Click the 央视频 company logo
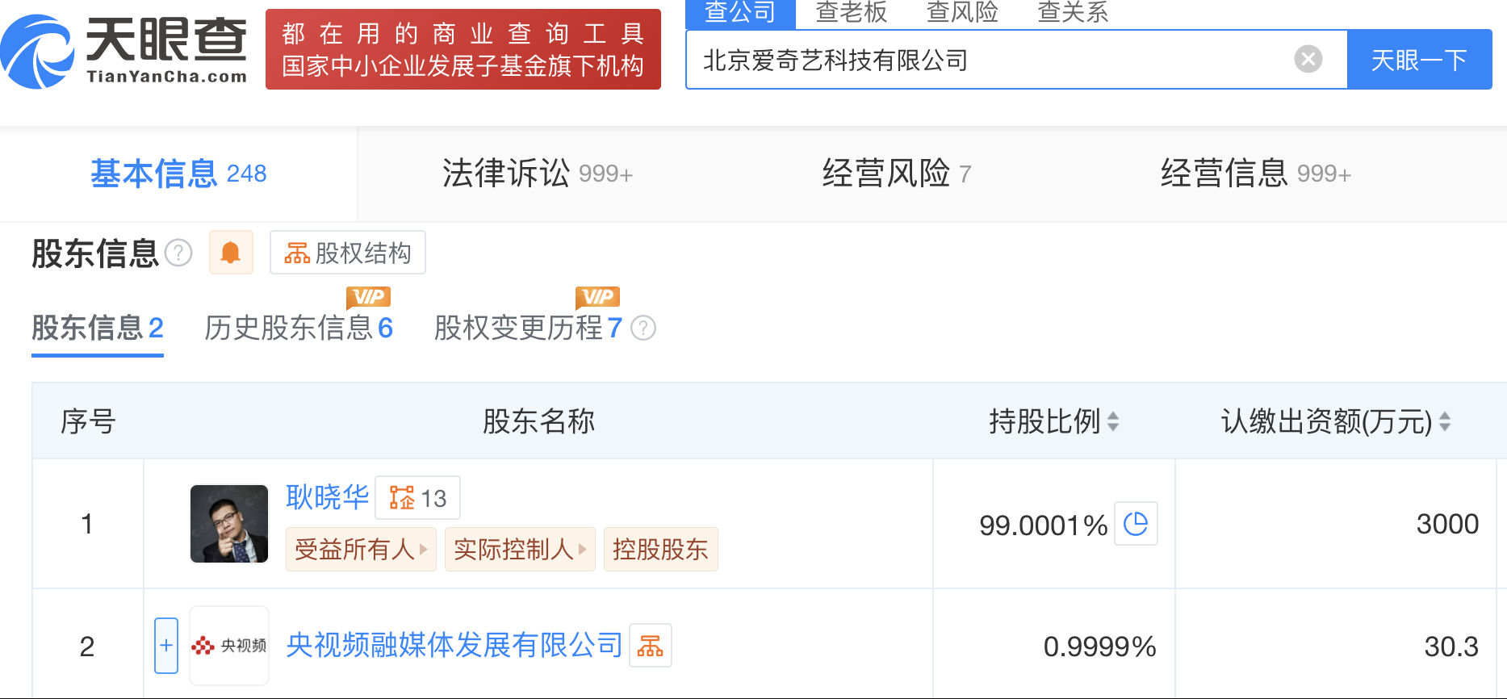The image size is (1507, 699). [229, 646]
